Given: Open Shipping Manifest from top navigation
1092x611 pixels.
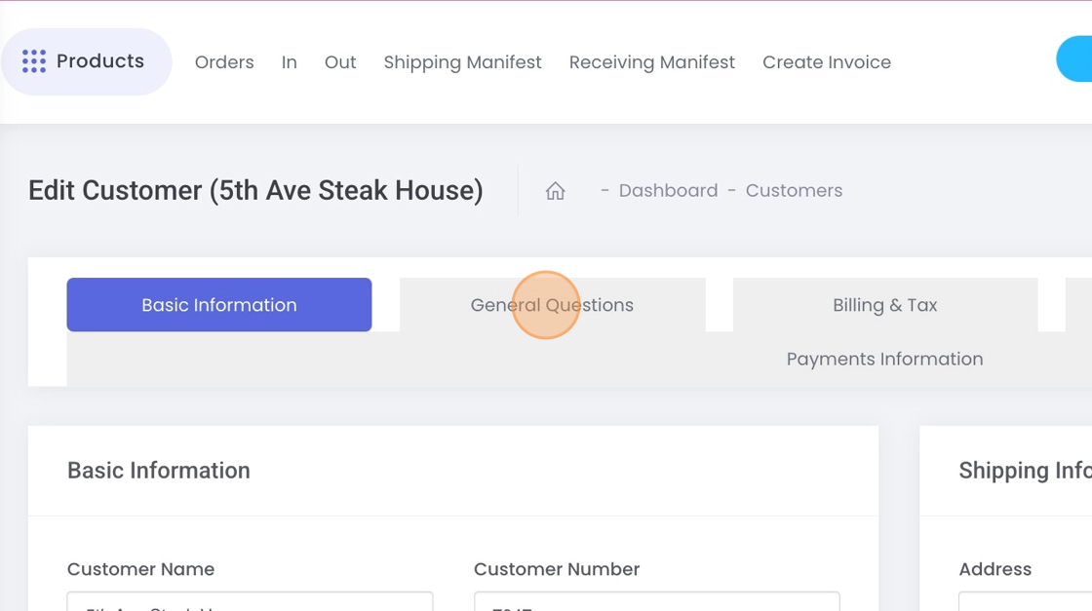Looking at the screenshot, I should [x=462, y=62].
